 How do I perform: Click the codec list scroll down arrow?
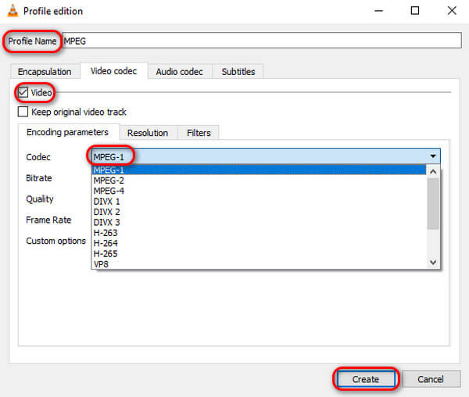point(433,262)
